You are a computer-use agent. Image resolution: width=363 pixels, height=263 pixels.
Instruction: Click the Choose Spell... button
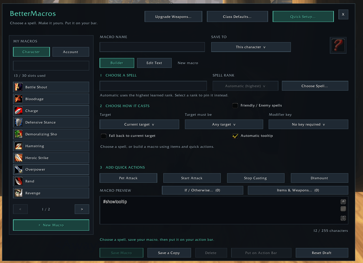[x=315, y=86]
